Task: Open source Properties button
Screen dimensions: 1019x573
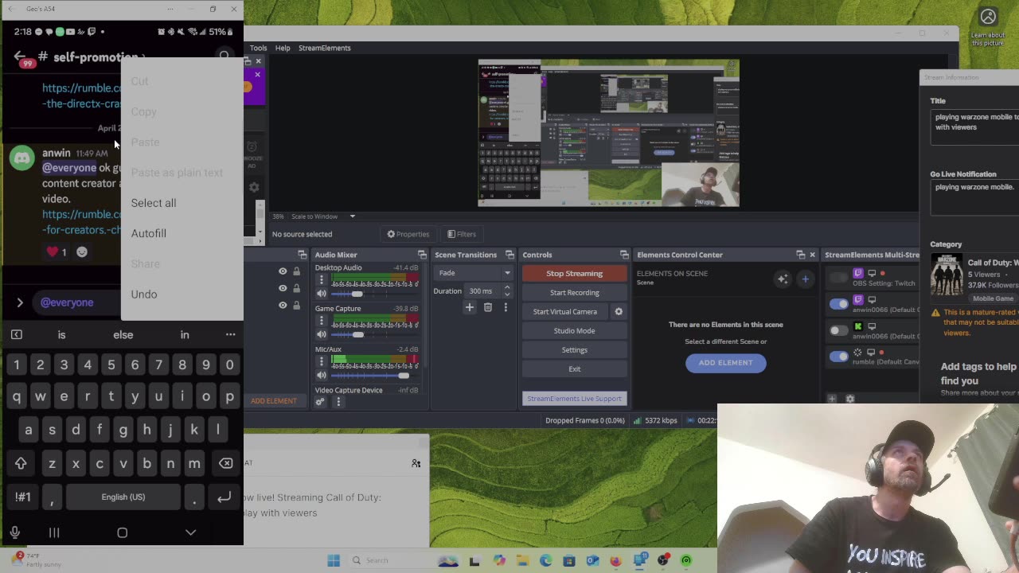Action: tap(408, 234)
